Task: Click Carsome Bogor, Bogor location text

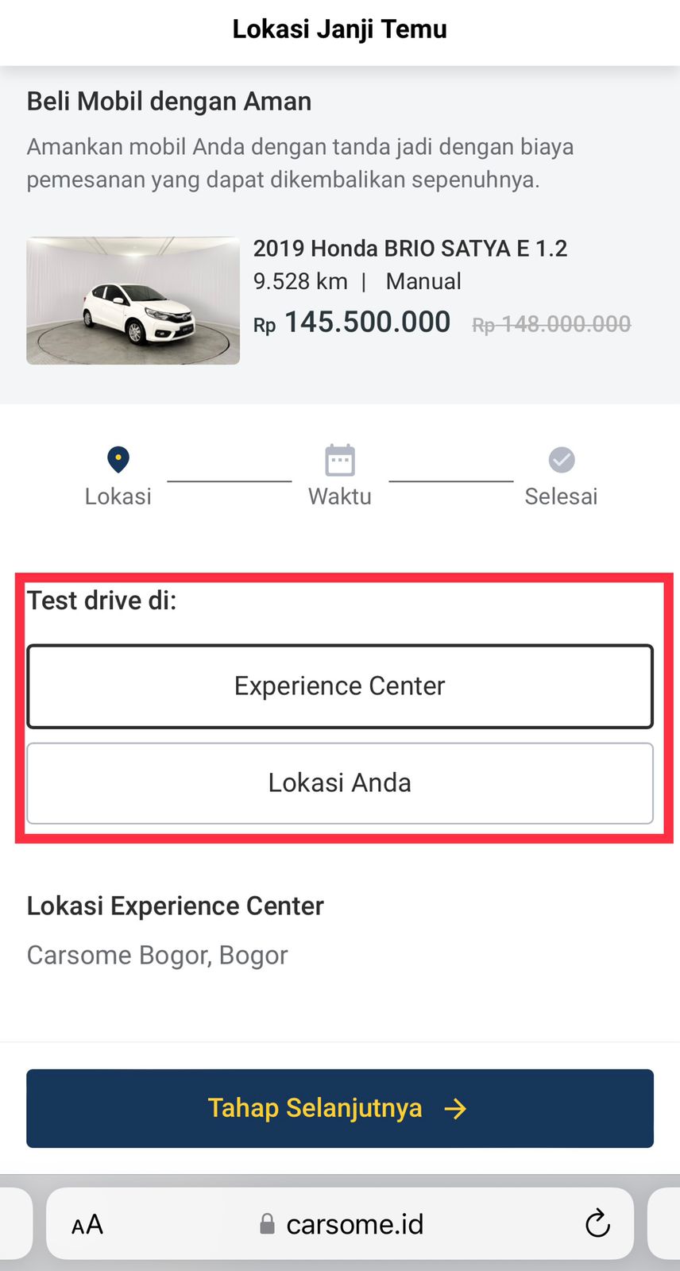Action: (x=156, y=955)
